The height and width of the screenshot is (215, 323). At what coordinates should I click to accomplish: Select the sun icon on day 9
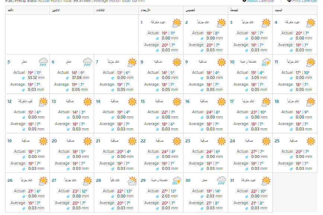[x=221, y=62]
